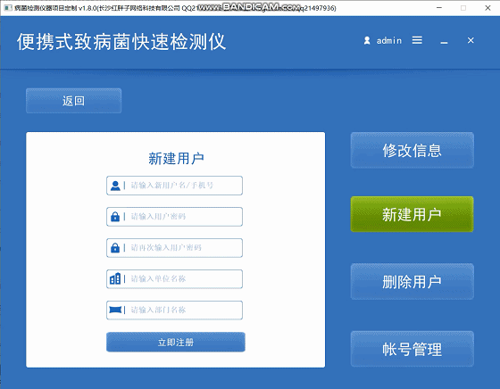Click the admin username label
Image resolution: width=500 pixels, height=389 pixels.
click(389, 41)
